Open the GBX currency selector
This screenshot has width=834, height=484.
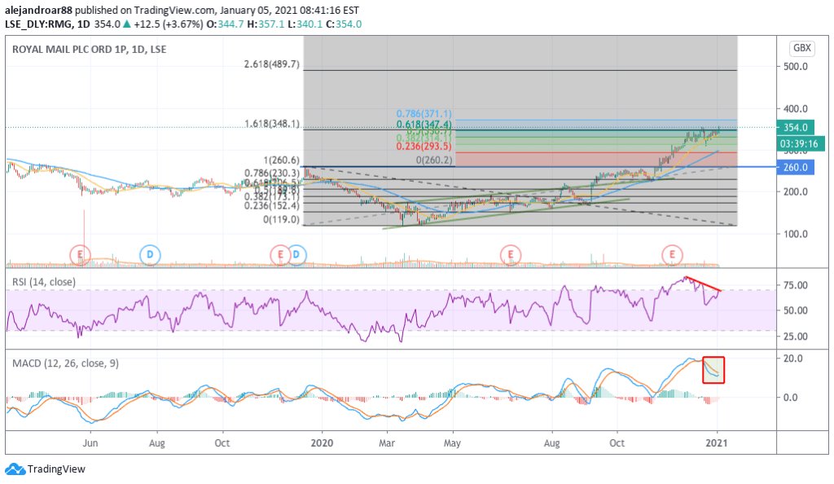tap(801, 48)
